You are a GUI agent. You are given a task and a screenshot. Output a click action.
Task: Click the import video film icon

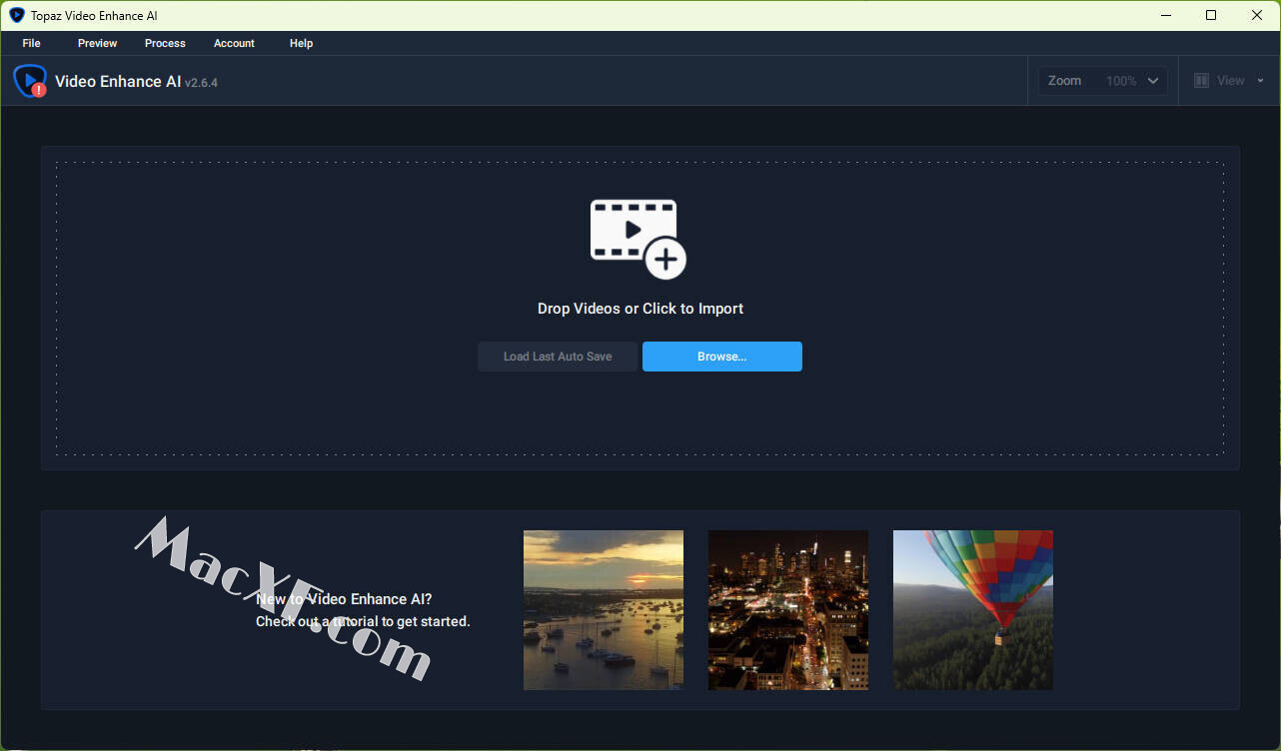tap(639, 239)
